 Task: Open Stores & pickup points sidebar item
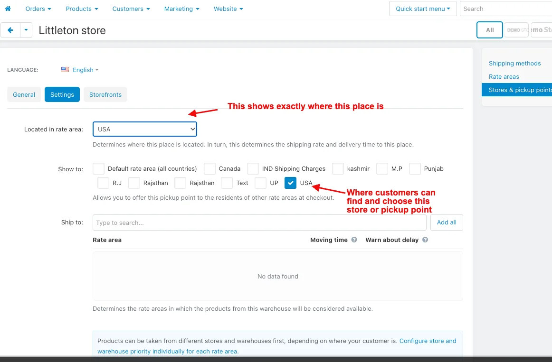[517, 90]
